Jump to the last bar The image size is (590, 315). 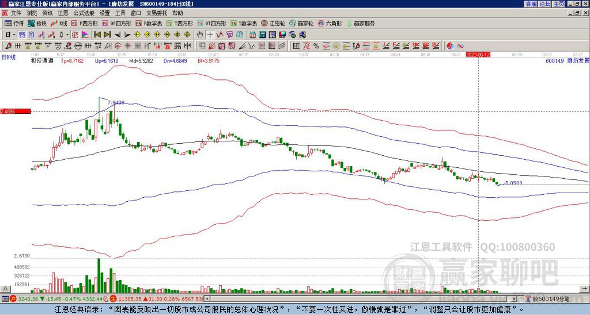point(107,35)
